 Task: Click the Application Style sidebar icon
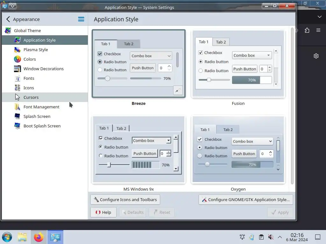(18, 40)
